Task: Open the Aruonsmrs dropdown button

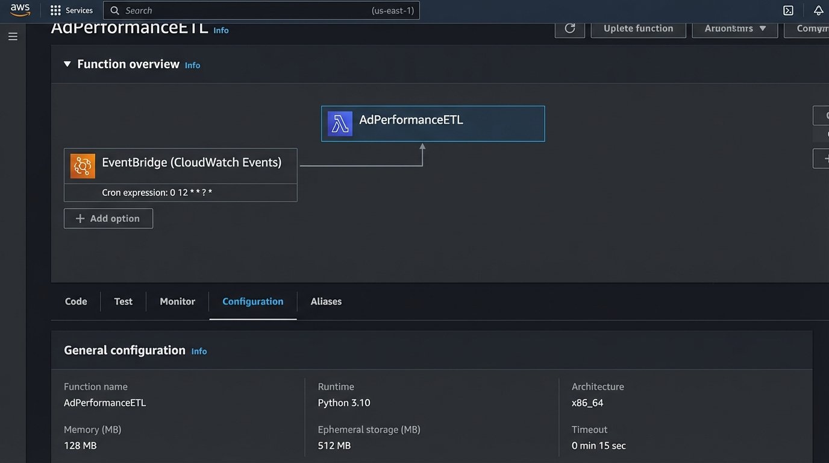Action: click(x=735, y=28)
